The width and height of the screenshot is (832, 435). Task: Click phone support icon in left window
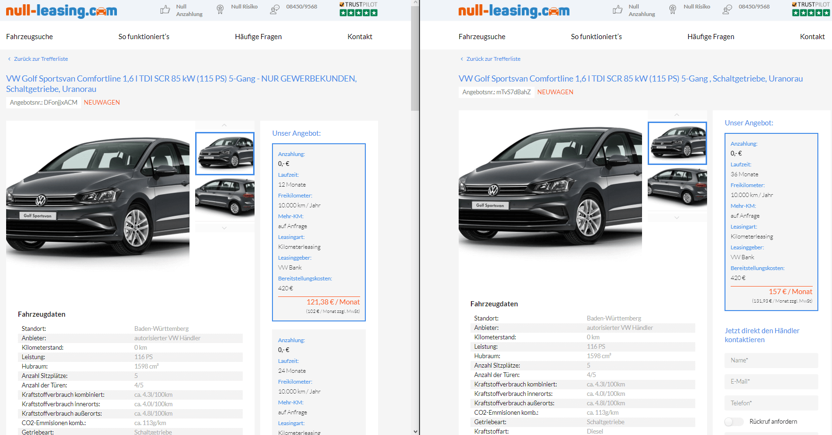point(275,9)
